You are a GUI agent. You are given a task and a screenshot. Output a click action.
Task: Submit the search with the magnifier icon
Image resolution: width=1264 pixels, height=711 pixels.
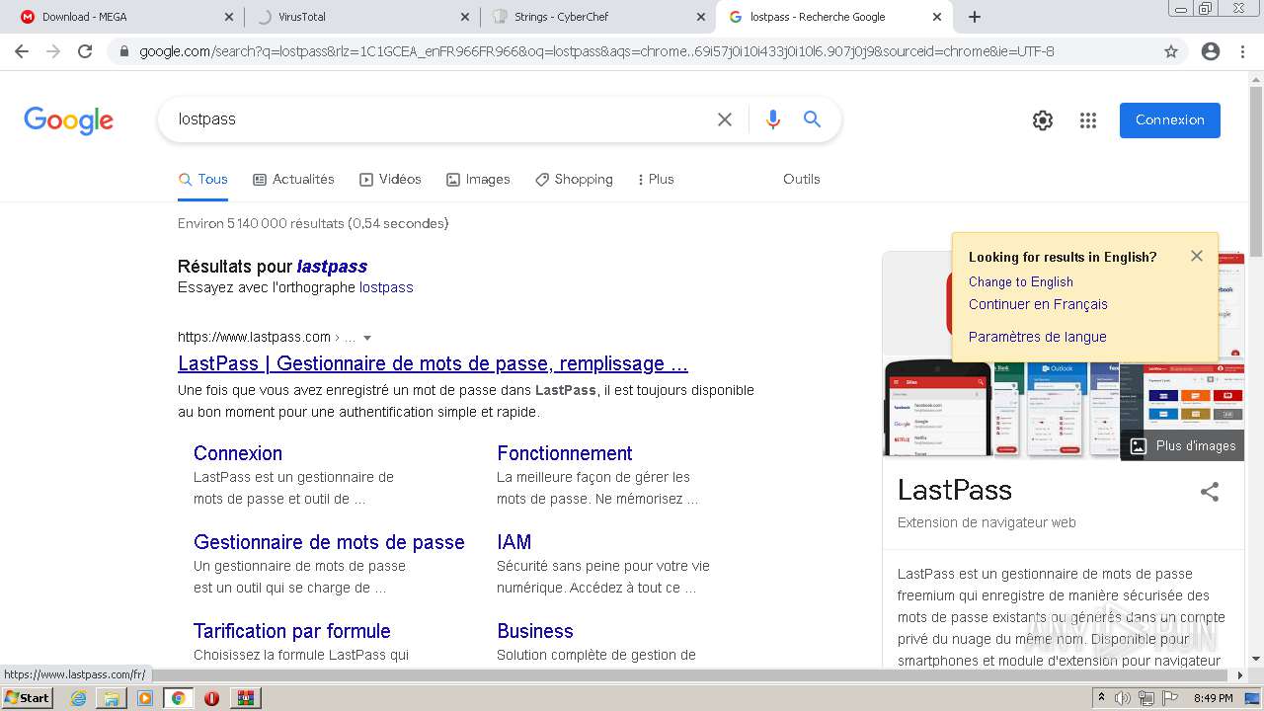(x=812, y=119)
